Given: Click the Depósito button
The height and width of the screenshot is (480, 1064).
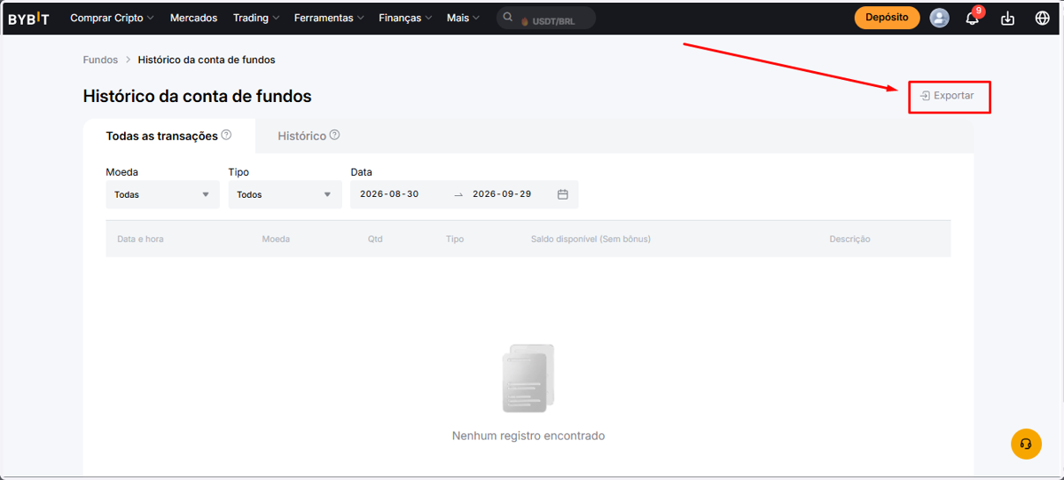Looking at the screenshot, I should (887, 18).
